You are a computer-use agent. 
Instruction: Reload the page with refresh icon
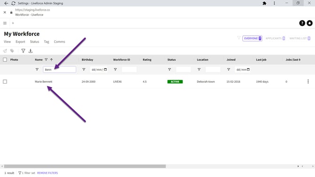click(x=13, y=3)
